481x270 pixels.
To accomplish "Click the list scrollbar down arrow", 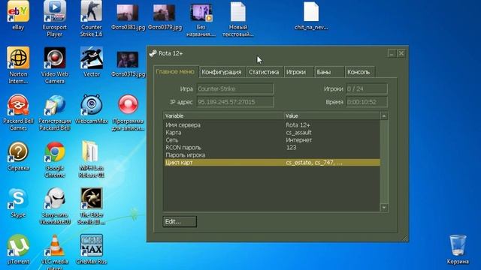I will tap(384, 208).
